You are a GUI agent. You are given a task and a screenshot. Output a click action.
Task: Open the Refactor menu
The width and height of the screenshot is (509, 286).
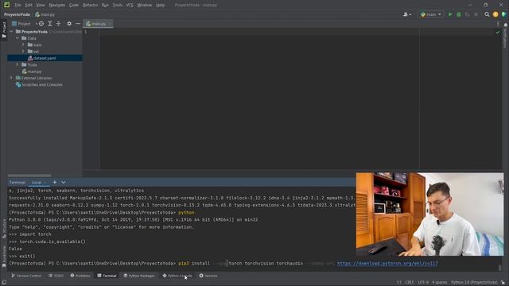(90, 5)
